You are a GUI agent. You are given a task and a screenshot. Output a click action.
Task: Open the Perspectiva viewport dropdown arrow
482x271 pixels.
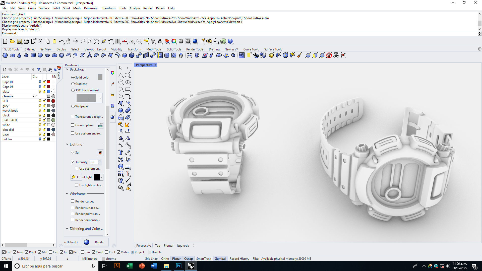[155, 65]
